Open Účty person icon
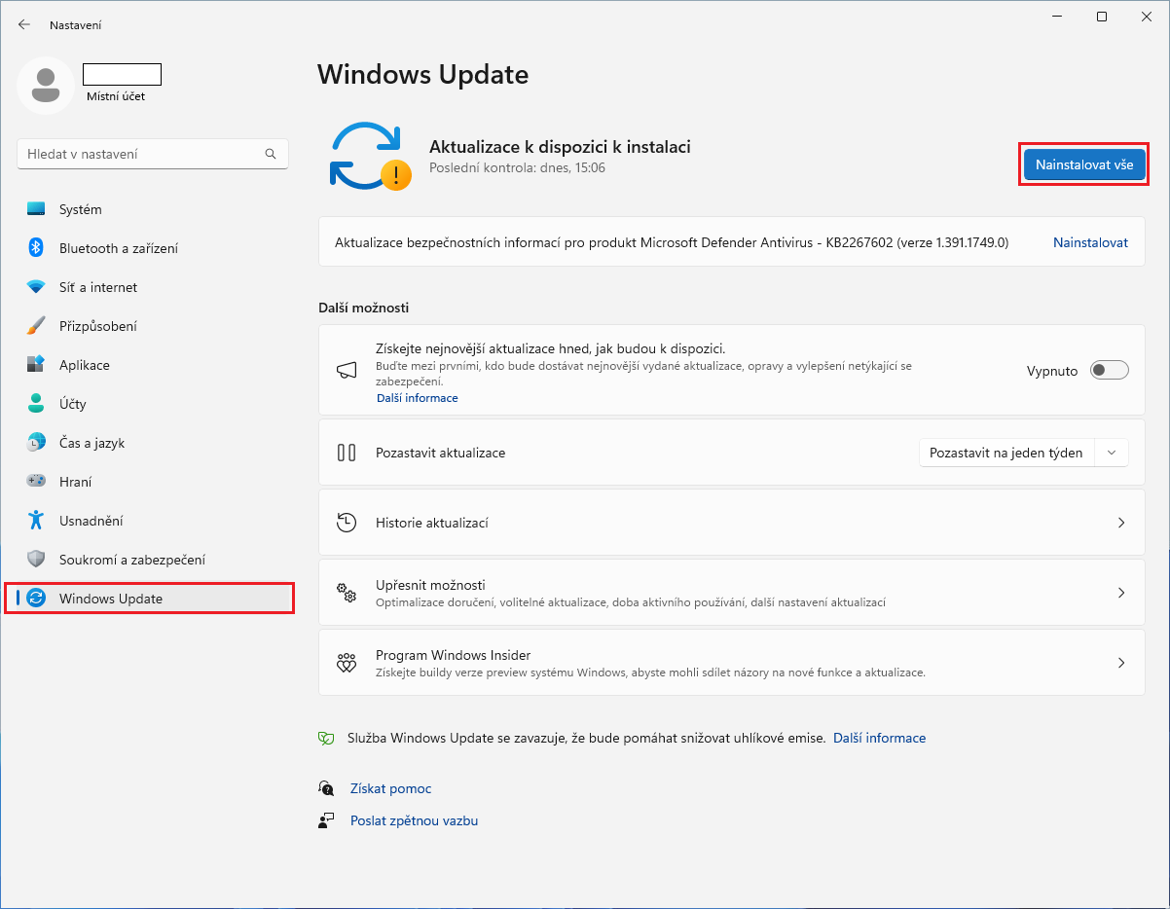1170x909 pixels. pos(36,404)
